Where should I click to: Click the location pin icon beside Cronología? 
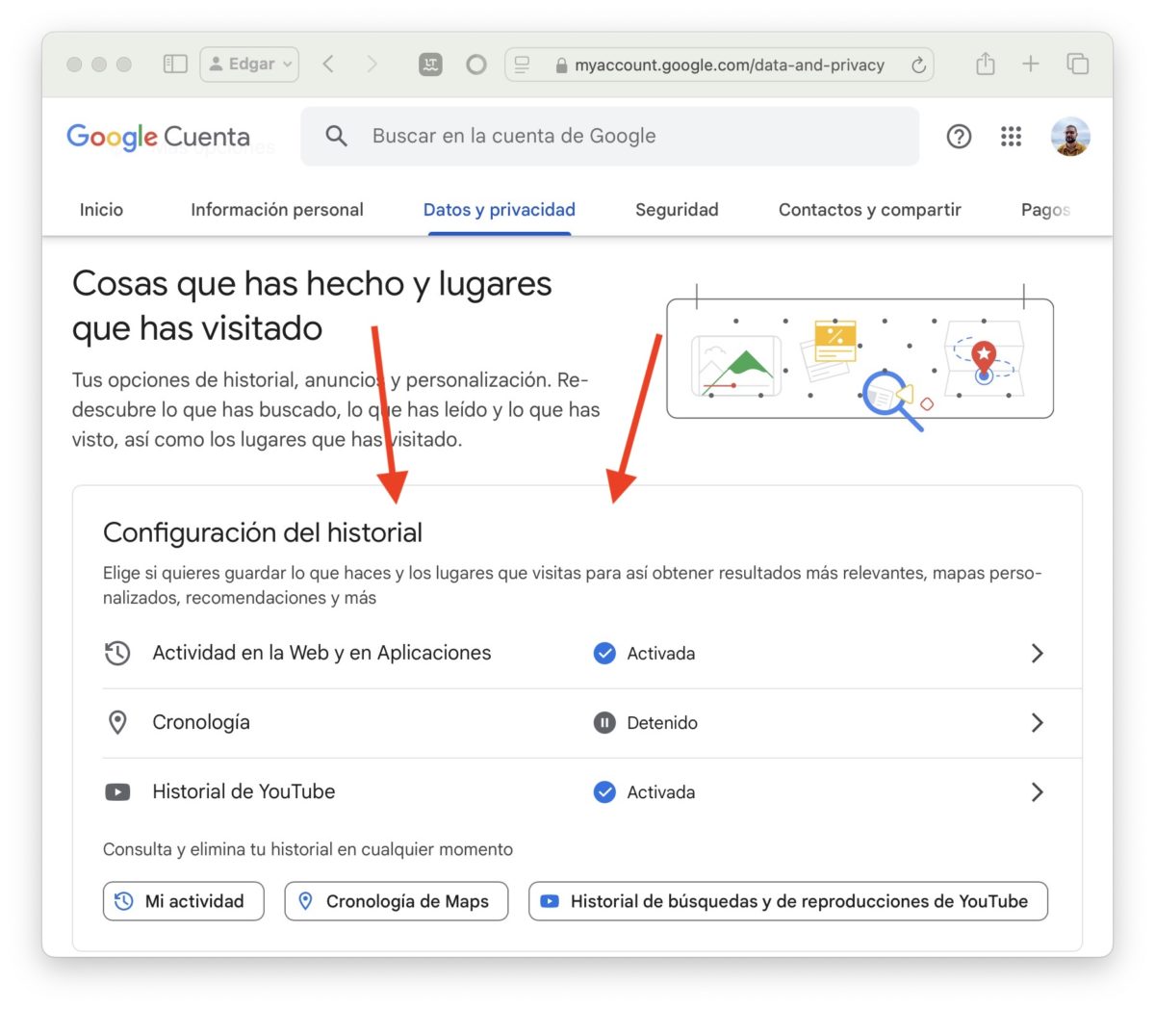117,723
